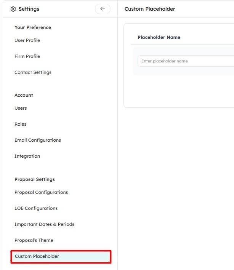This screenshot has width=234, height=270.
Task: Go to Proposal's Theme
Action: click(34, 240)
